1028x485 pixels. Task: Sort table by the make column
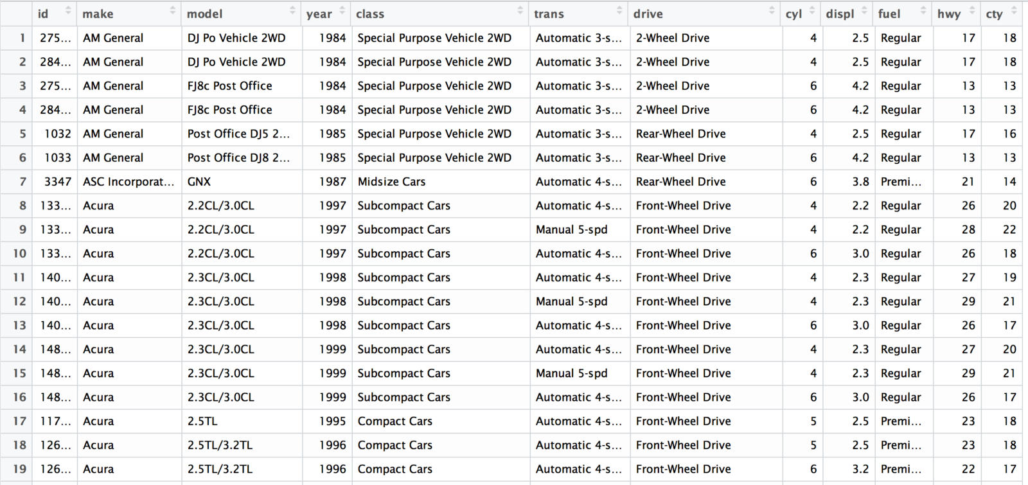point(172,11)
